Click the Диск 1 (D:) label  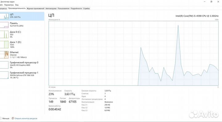[x=15, y=42]
